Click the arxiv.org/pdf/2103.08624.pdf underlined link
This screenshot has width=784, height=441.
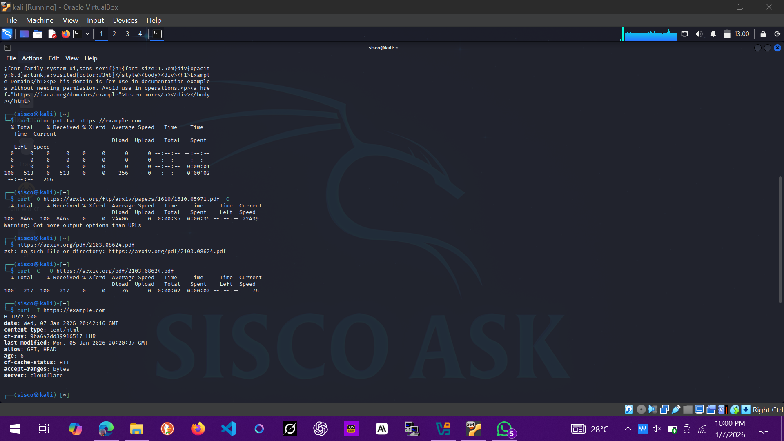click(x=76, y=245)
